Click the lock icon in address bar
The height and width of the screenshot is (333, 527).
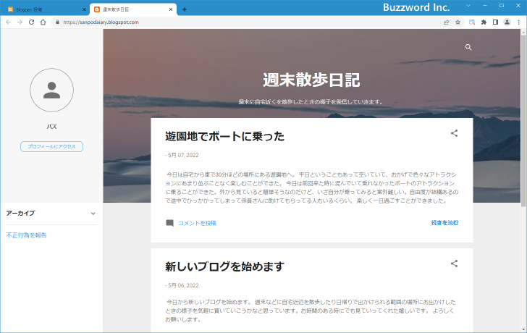(57, 22)
